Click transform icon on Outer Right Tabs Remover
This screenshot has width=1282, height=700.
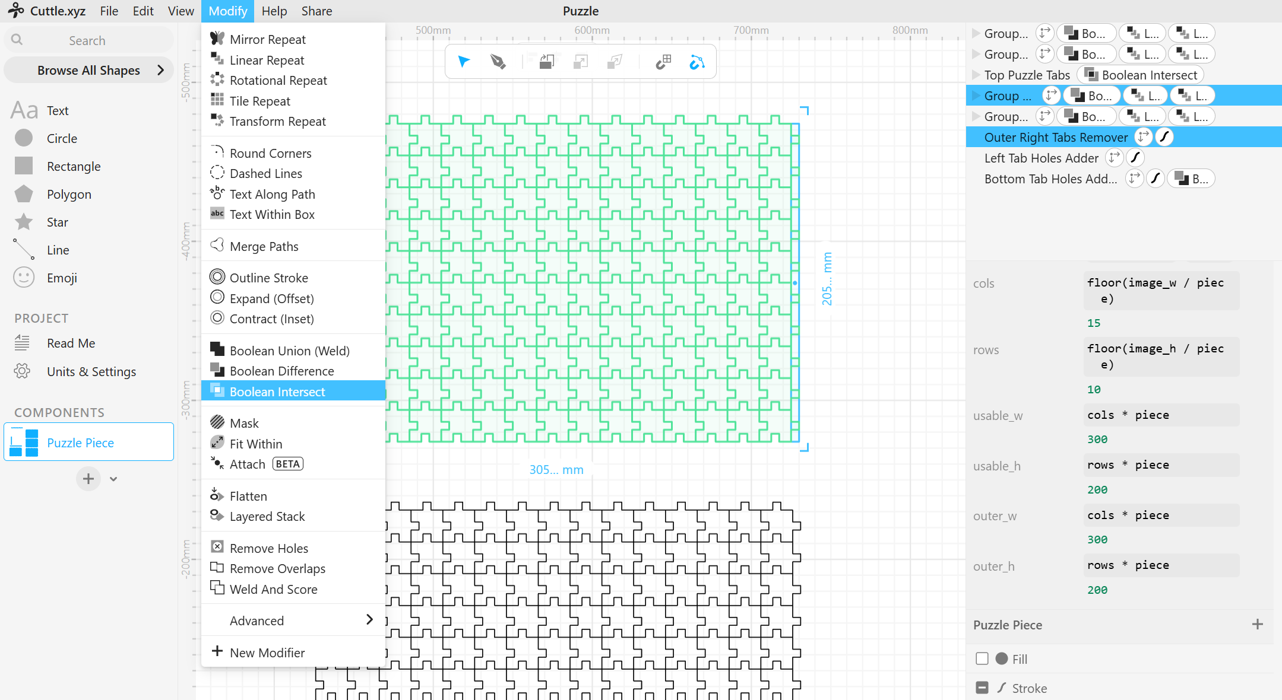tap(1143, 137)
